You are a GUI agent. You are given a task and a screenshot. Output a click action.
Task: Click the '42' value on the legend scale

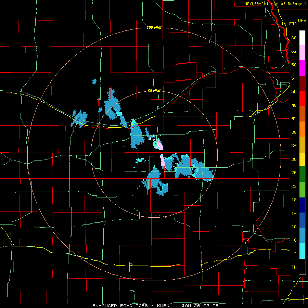point(294,119)
